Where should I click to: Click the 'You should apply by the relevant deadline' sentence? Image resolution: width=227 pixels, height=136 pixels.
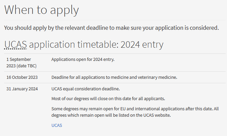click(112, 28)
